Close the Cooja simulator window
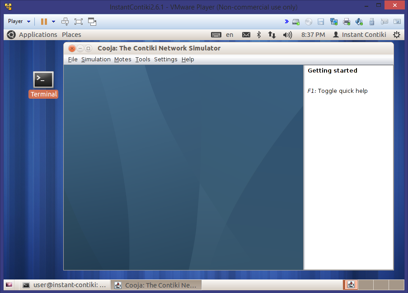Viewport: 408px width, 293px height. click(72, 48)
